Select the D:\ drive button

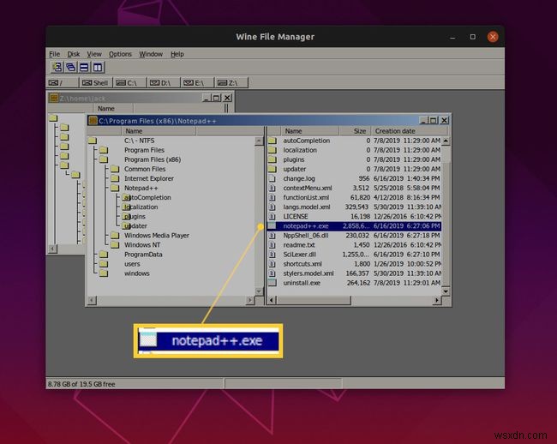[164, 83]
